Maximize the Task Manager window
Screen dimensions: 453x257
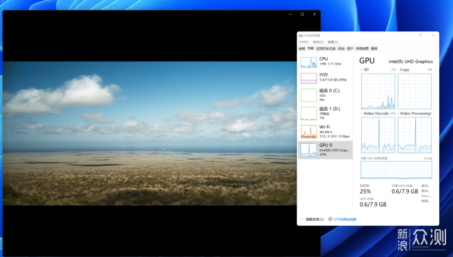tap(420, 35)
